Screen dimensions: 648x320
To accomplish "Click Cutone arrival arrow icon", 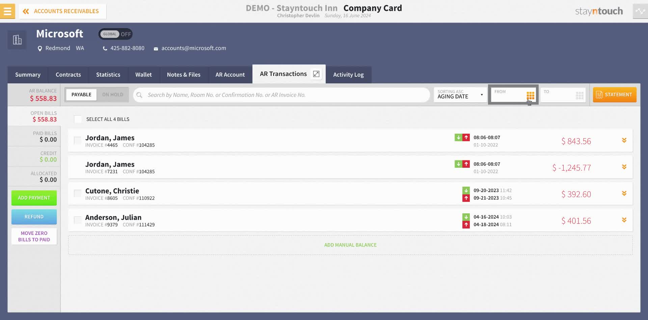I will click(x=466, y=190).
